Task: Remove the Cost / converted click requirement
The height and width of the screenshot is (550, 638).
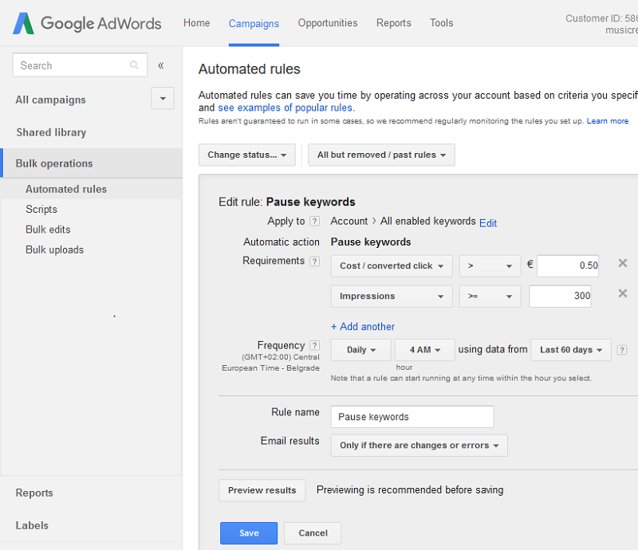Action: [623, 263]
